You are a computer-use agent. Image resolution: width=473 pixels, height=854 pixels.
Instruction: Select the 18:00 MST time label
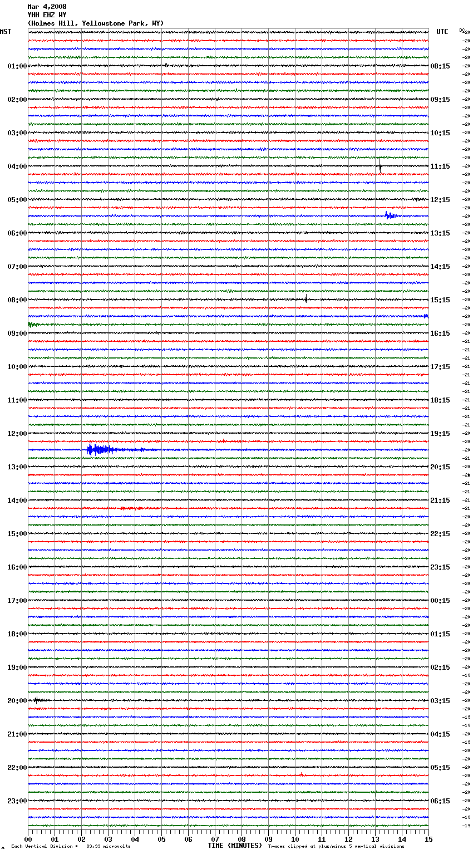tap(17, 634)
